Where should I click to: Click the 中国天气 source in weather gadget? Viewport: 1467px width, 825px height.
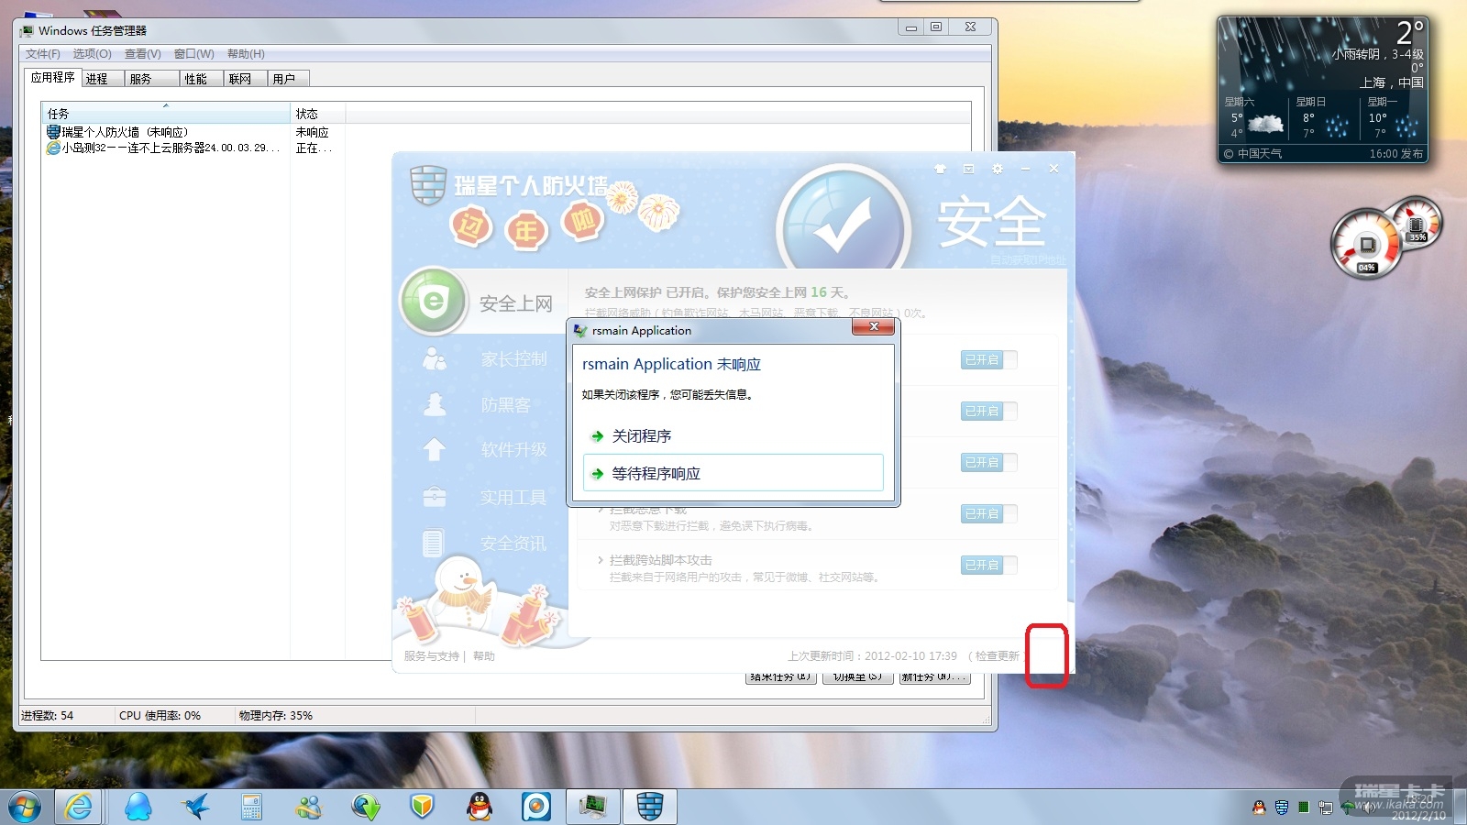tap(1252, 154)
